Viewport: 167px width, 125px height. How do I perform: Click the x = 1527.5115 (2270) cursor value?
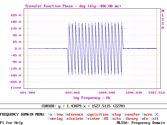click(104, 106)
